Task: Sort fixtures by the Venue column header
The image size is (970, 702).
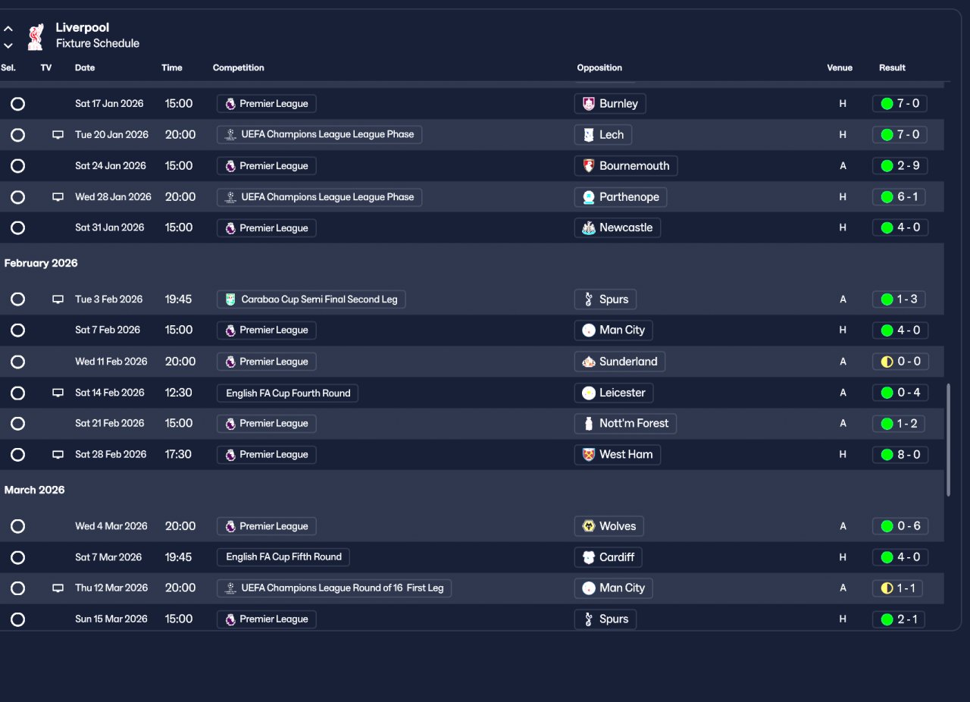Action: click(x=840, y=67)
